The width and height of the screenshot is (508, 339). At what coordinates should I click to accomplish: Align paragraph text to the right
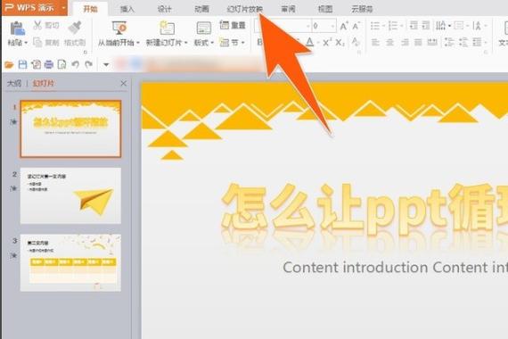405,42
